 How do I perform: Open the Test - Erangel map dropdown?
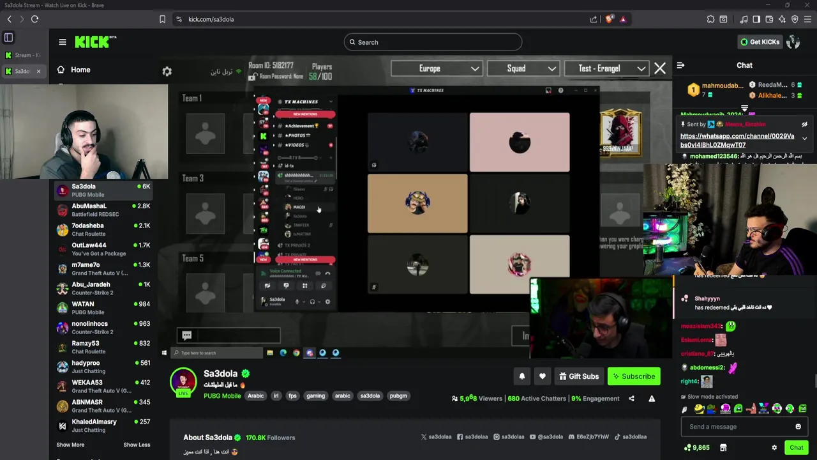pyautogui.click(x=607, y=68)
